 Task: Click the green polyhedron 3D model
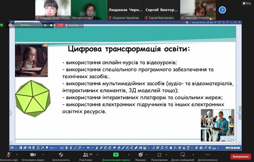coord(33,98)
